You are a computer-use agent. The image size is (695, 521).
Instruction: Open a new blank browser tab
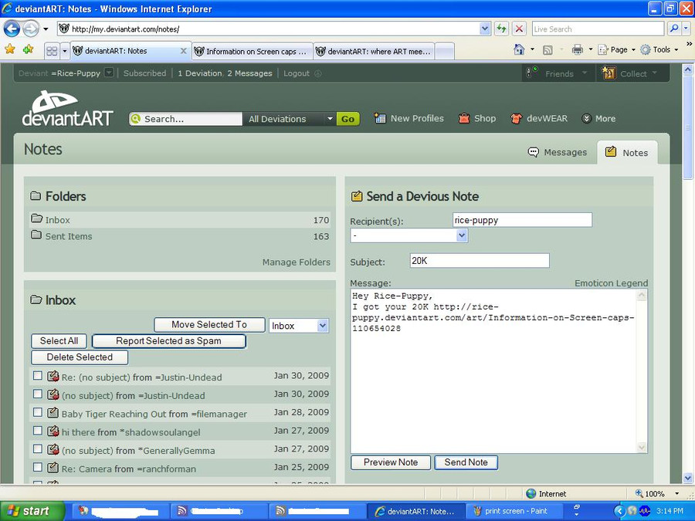(445, 52)
